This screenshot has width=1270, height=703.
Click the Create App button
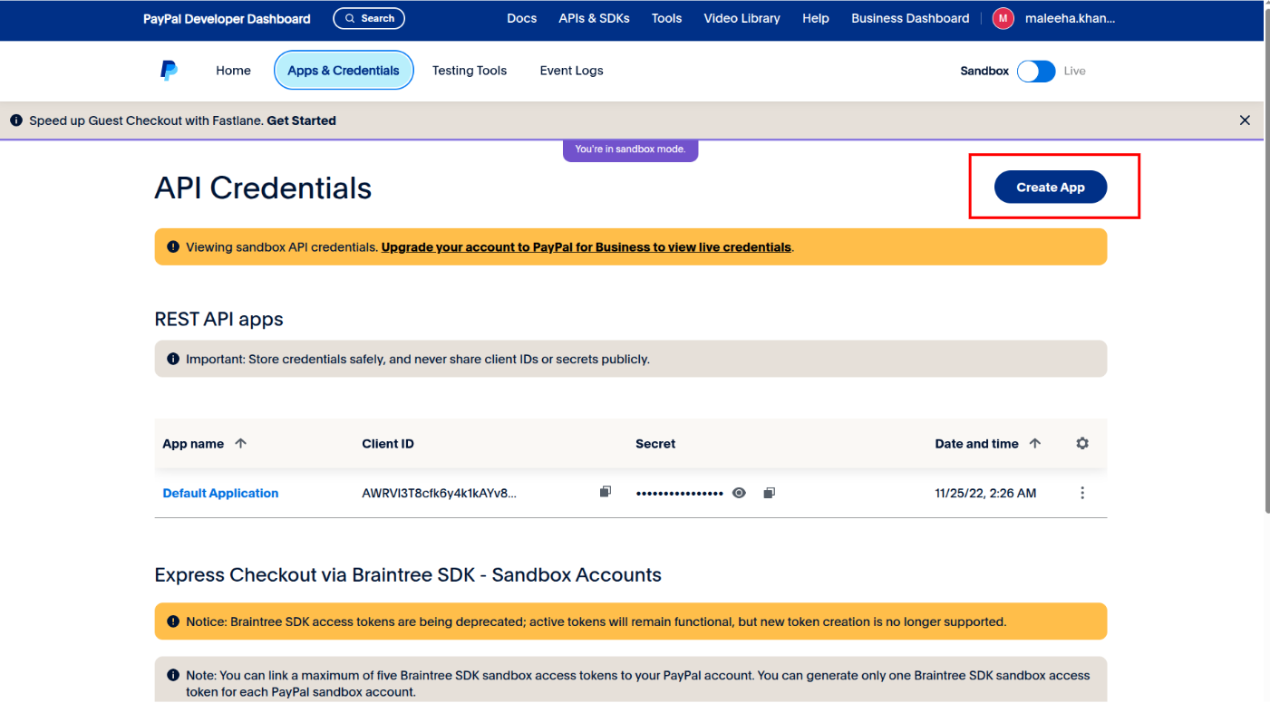[1051, 187]
